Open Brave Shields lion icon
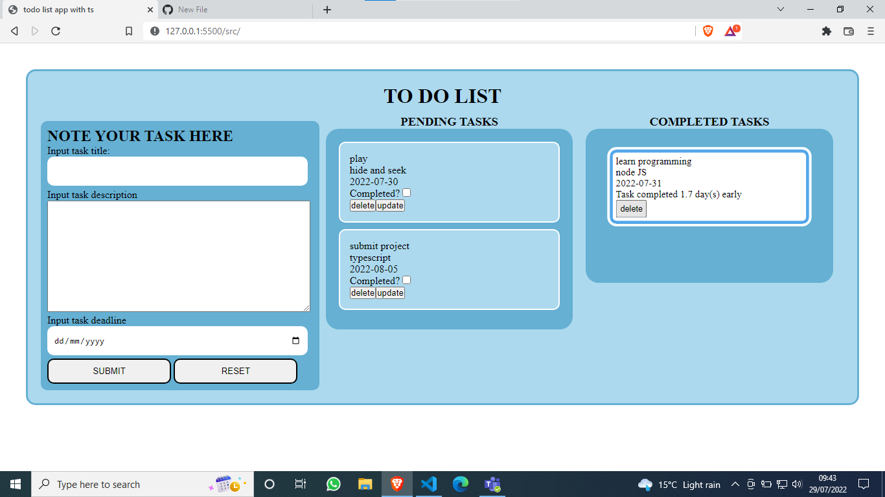 [708, 31]
